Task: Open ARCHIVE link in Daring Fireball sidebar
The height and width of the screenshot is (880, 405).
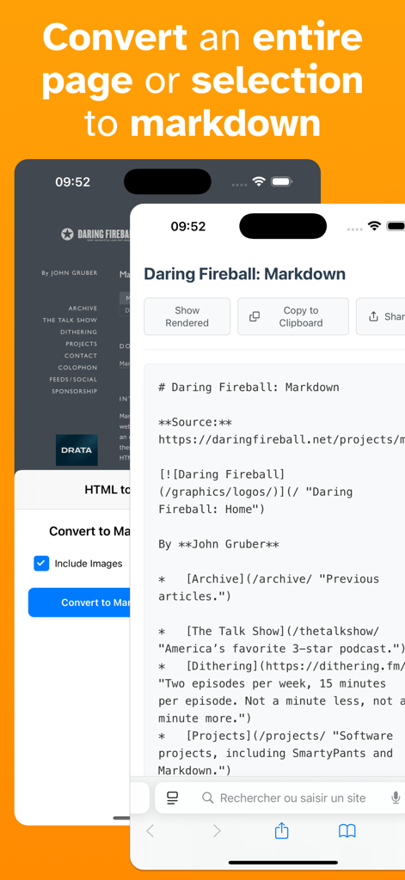Action: (83, 309)
